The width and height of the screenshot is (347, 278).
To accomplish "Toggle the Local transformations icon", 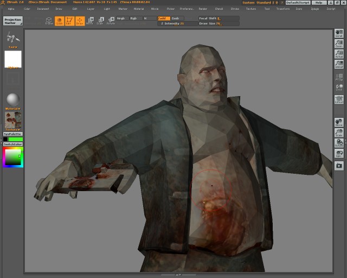I will (x=339, y=87).
